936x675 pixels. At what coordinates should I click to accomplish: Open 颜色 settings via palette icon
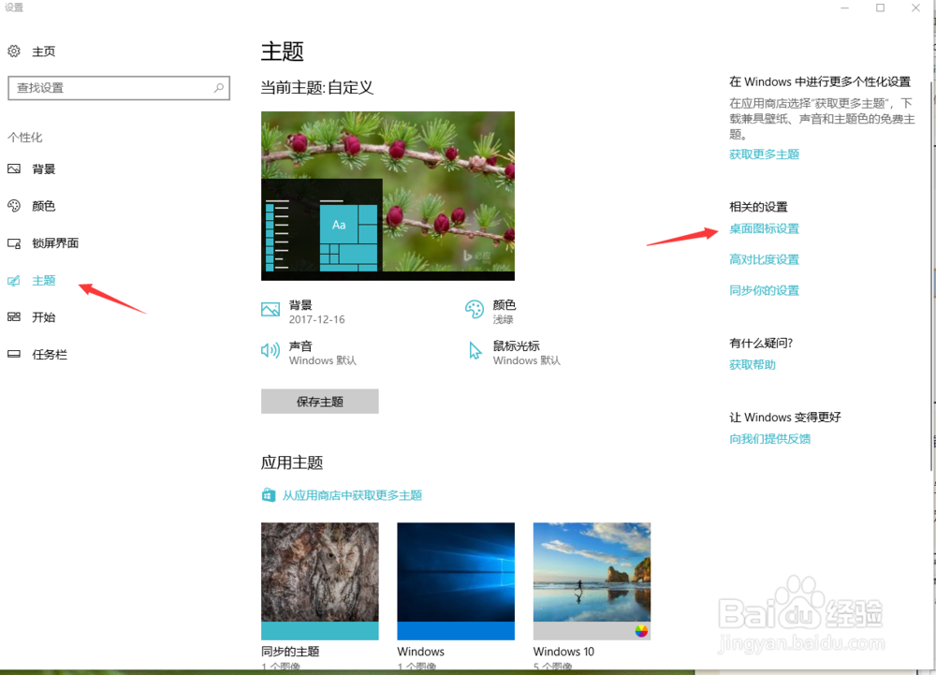14,206
